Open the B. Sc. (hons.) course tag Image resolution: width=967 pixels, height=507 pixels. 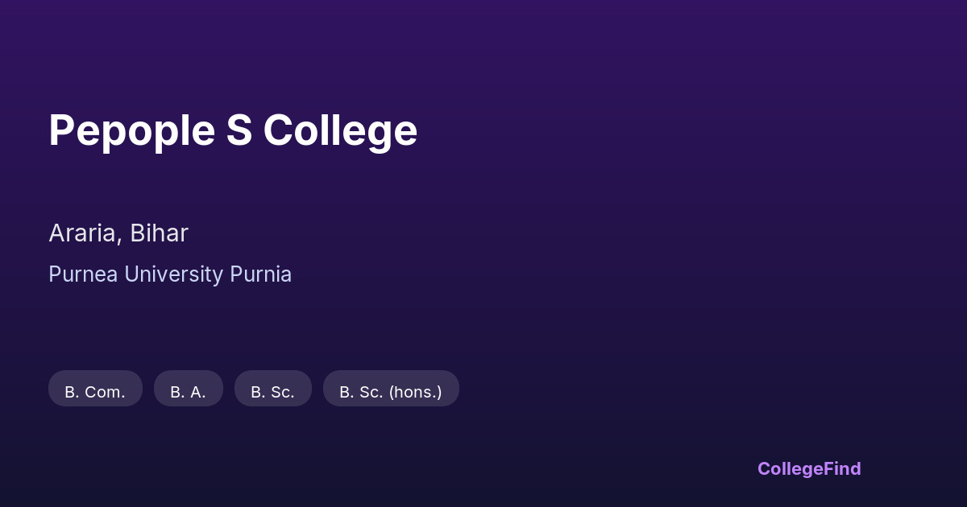pos(391,389)
